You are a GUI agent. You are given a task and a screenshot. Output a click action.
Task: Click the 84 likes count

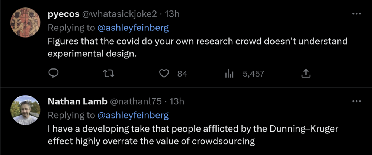tap(182, 74)
